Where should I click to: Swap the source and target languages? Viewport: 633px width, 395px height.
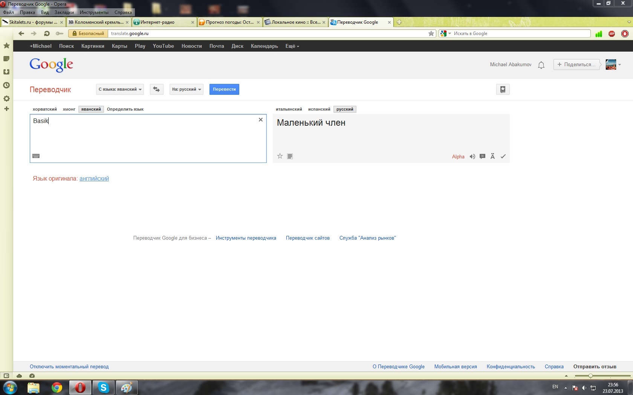click(x=156, y=90)
